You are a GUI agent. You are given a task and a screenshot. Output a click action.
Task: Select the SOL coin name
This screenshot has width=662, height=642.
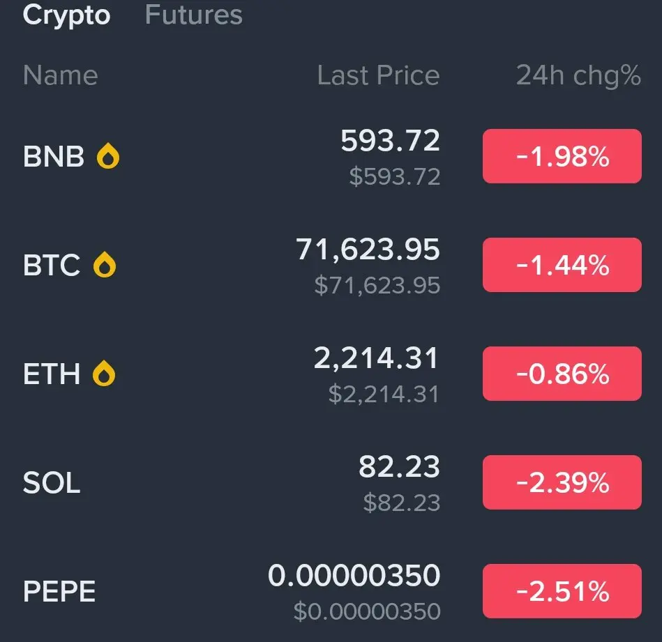tap(52, 483)
